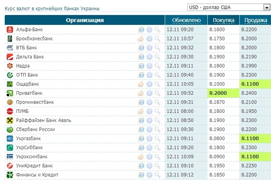Click Райффайзен Банк Аваль yellow logo

[x=10, y=120]
